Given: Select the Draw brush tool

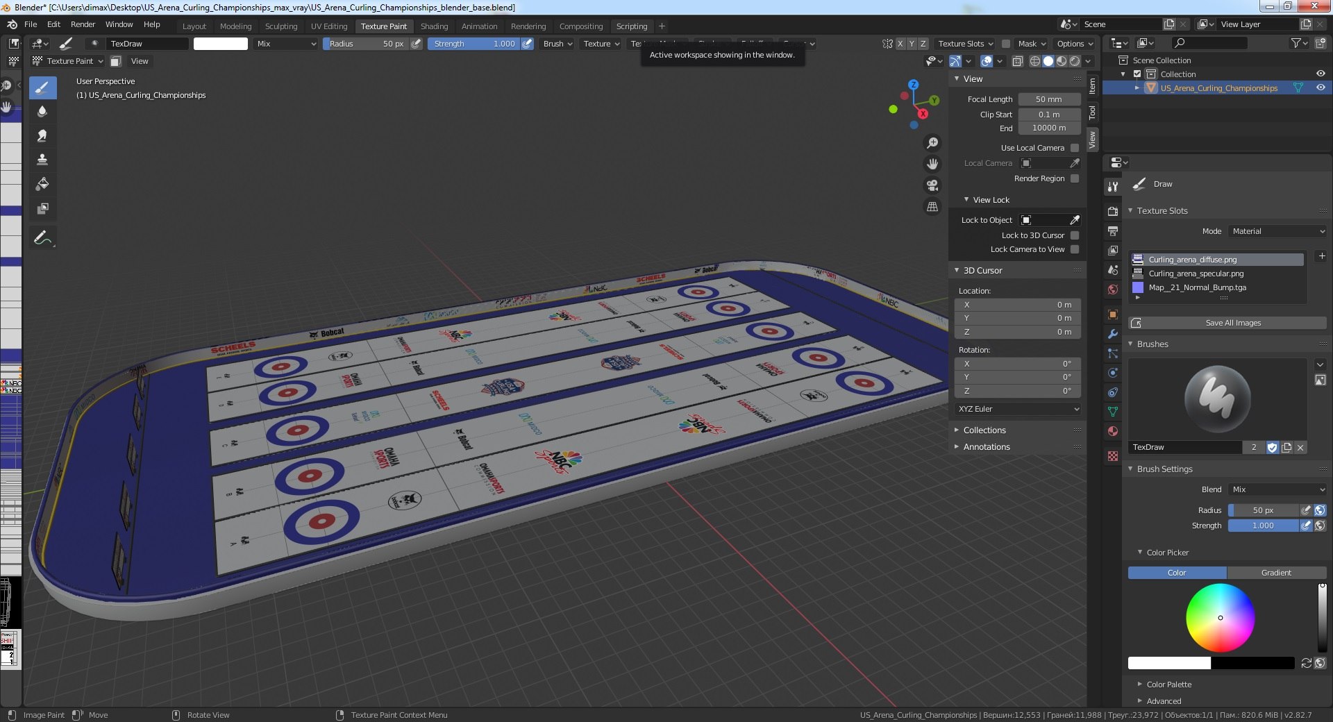Looking at the screenshot, I should (x=42, y=87).
